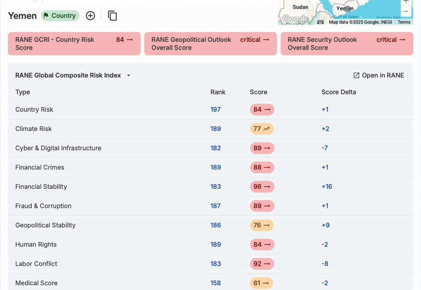Click the green Country tag flag icon
This screenshot has height=290, width=421.
[x=46, y=16]
